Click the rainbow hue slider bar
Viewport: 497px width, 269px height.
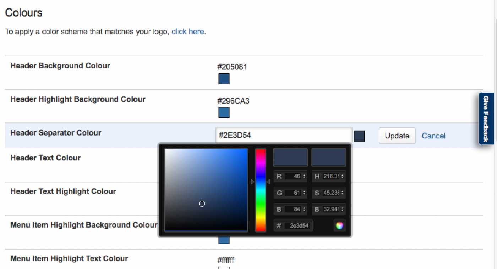click(x=261, y=190)
